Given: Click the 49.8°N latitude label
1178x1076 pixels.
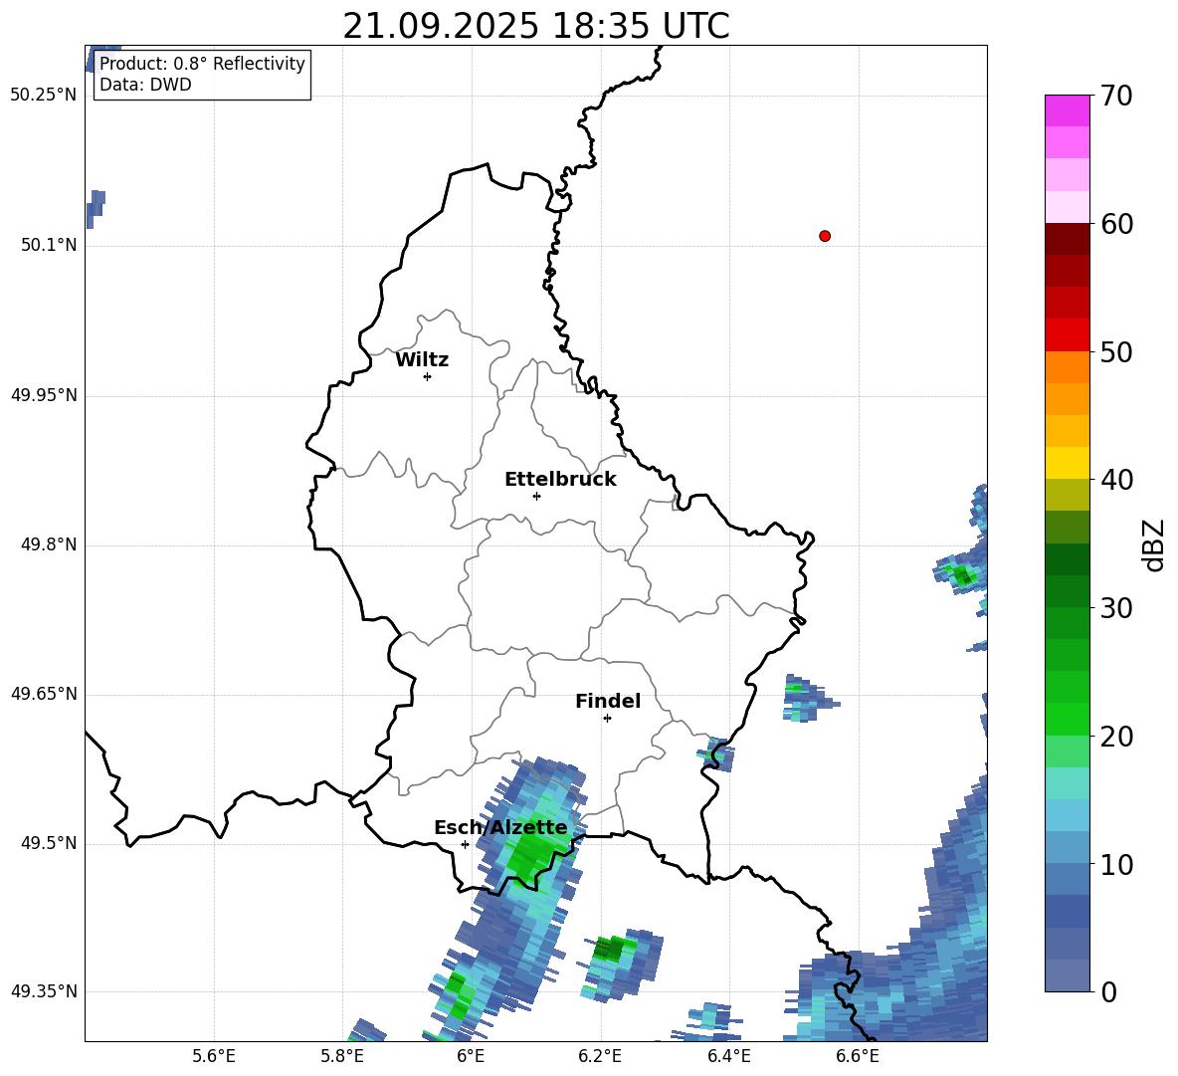Looking at the screenshot, I should pos(49,544).
